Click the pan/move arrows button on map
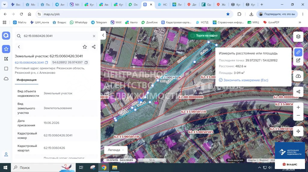Viewport: 308px width, 172px height. (298, 131)
